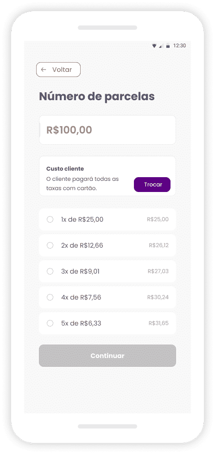The image size is (215, 454).
Task: Click the Custo cliente card heading
Action: tap(65, 169)
